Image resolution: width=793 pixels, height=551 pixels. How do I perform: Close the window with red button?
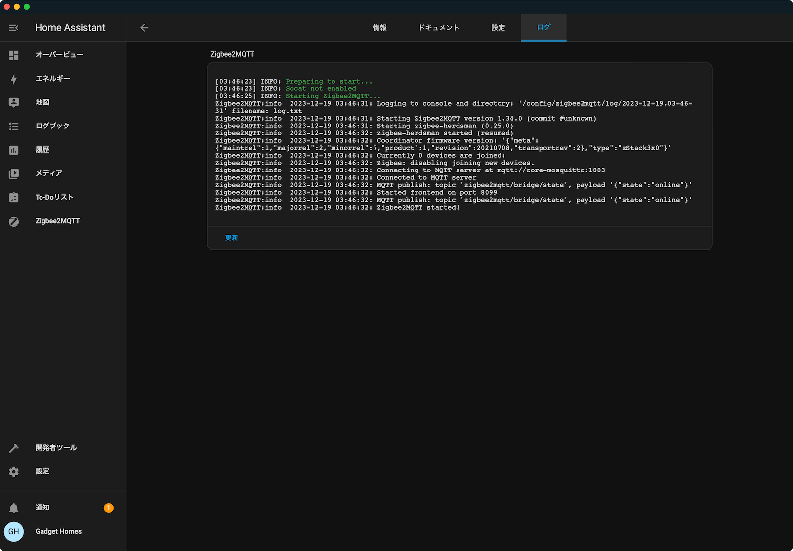pos(7,7)
